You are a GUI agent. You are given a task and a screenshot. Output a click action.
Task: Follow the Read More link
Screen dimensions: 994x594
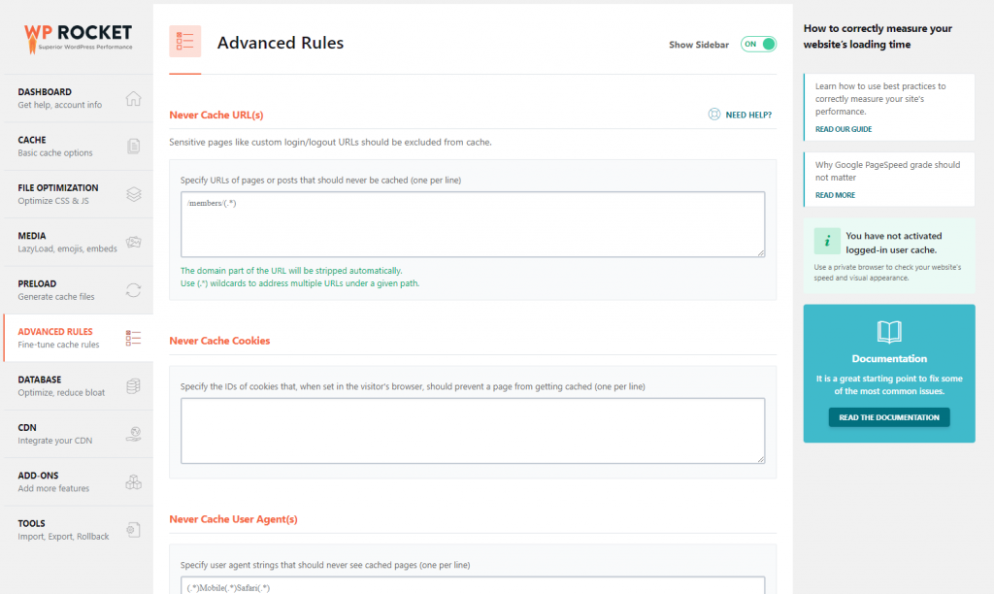(x=835, y=195)
